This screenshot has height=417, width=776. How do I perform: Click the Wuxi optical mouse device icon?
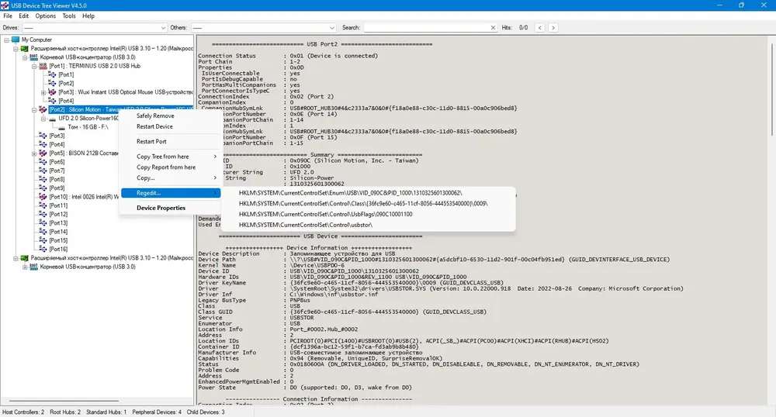52,92
